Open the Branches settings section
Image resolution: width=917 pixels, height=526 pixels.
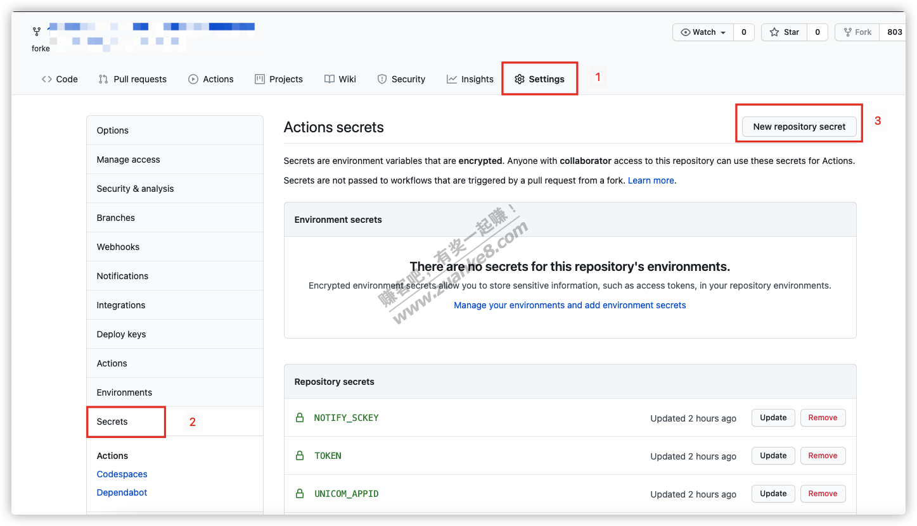tap(115, 217)
